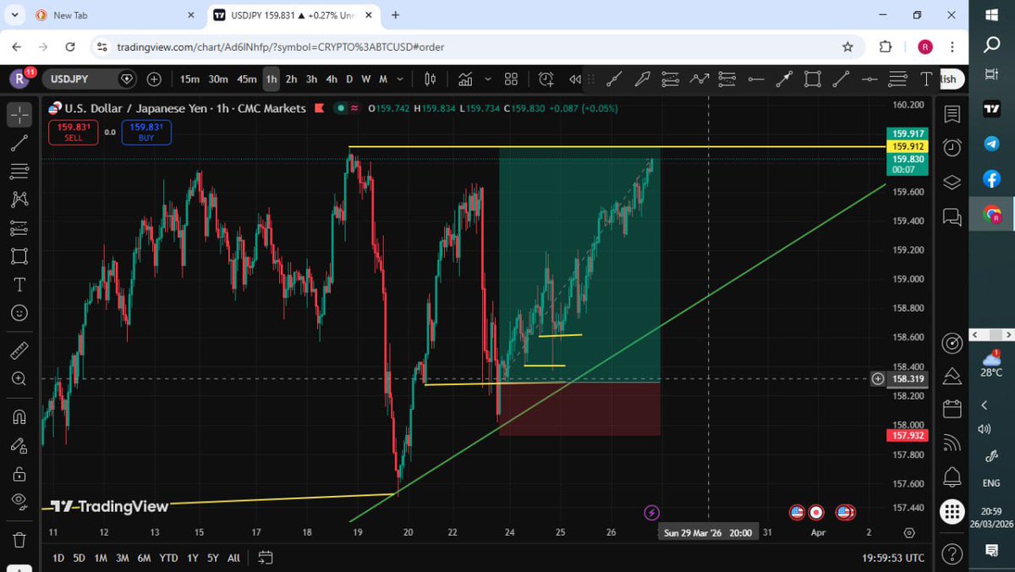
Task: Open the apps grid button in sidebar
Action: 952,511
